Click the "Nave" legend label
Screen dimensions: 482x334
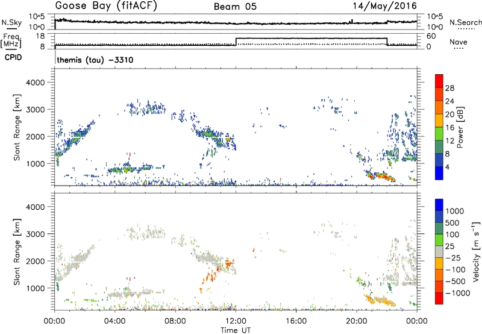click(x=458, y=42)
